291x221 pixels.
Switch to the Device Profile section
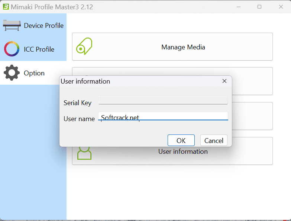43,26
